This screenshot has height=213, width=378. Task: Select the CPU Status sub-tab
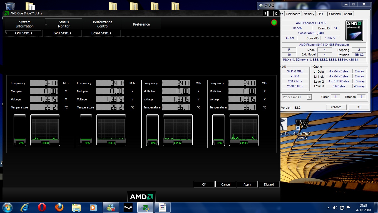point(23,33)
